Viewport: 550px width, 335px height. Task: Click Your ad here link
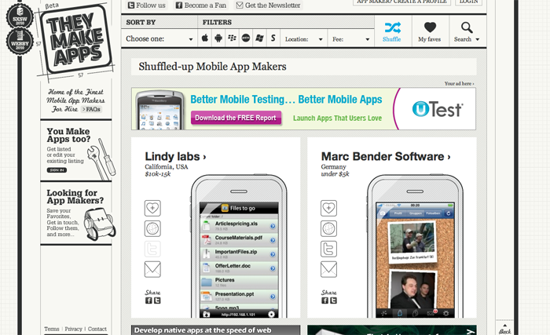(459, 83)
